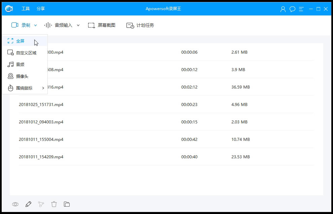Select the pencil edit icon at the bottom
The height and width of the screenshot is (214, 333).
(28, 204)
